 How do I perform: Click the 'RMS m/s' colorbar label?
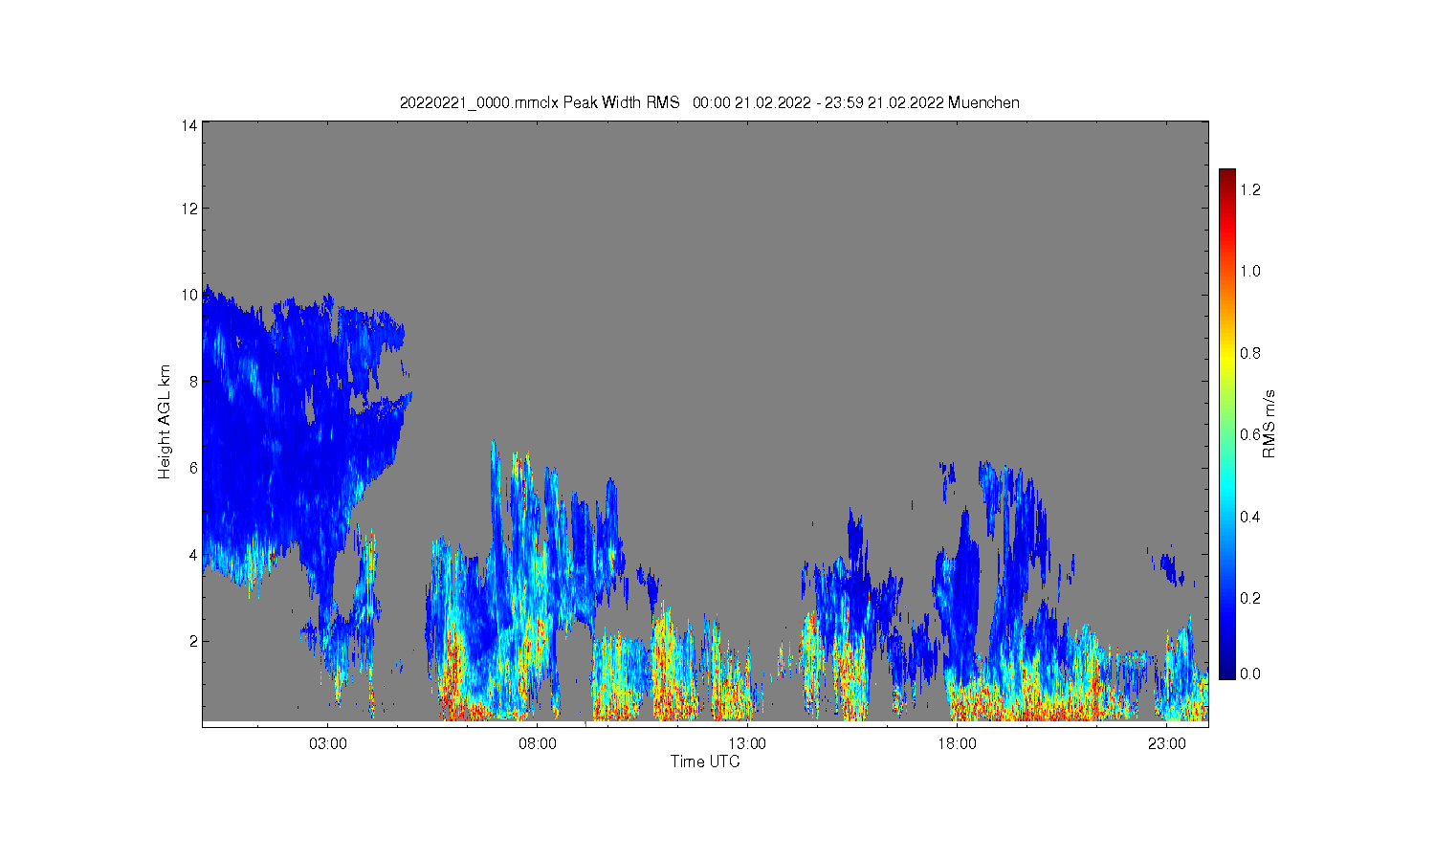coord(1269,425)
